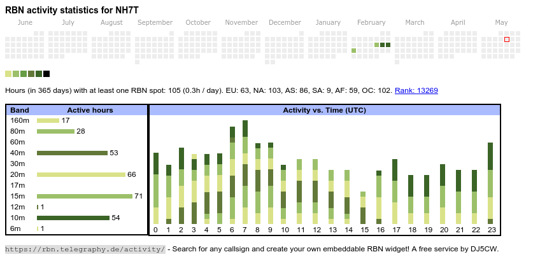Select the 10m bar with 54 hours
The image size is (554, 259).
click(x=73, y=218)
